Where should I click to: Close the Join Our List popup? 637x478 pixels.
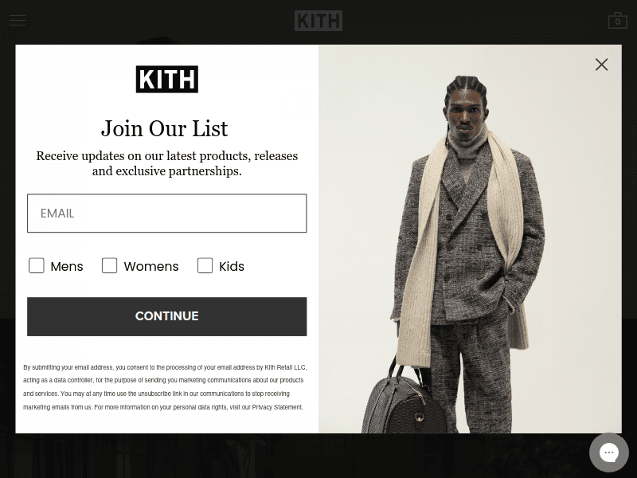(x=601, y=65)
